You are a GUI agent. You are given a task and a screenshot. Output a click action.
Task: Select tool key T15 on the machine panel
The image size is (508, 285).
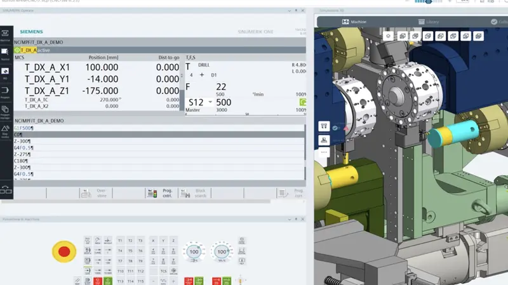[x=140, y=281]
